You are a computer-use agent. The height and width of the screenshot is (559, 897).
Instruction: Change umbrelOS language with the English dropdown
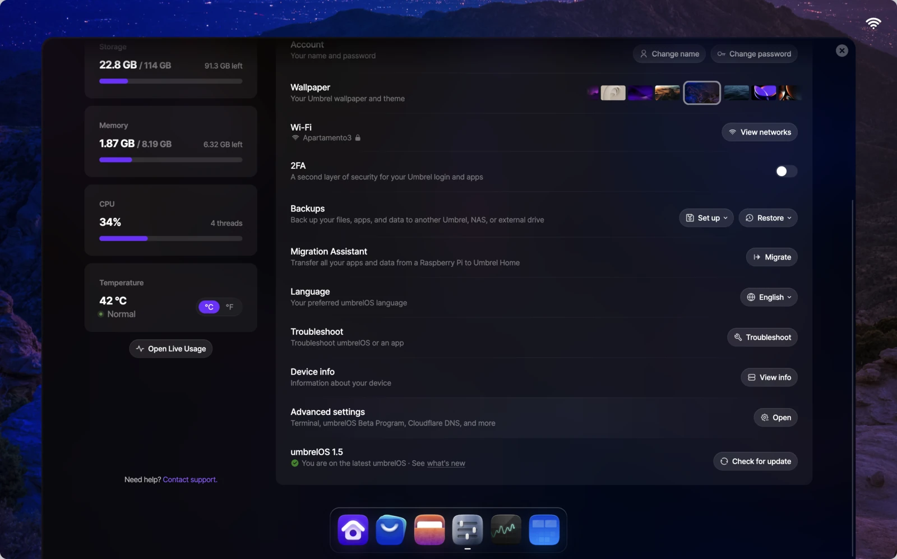click(769, 297)
